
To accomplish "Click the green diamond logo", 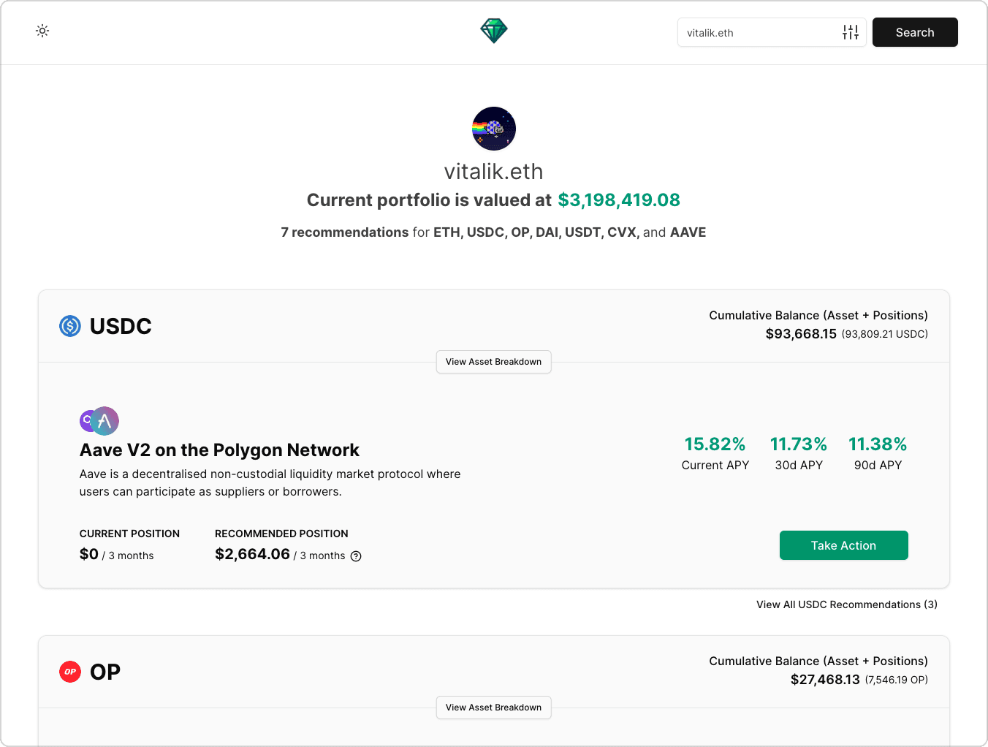I will [x=494, y=31].
